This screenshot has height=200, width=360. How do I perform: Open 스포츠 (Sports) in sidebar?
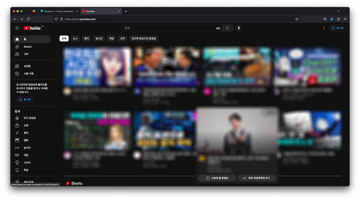(32, 162)
